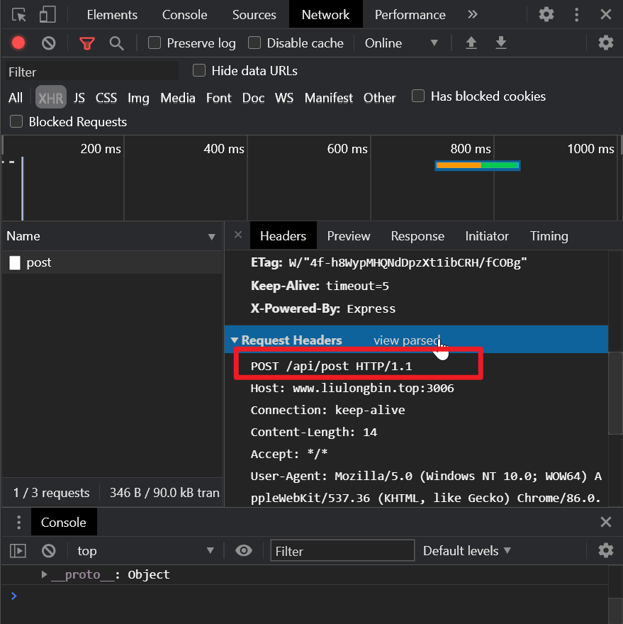The width and height of the screenshot is (623, 624).
Task: Open the Online throttling dropdown
Action: (x=401, y=43)
